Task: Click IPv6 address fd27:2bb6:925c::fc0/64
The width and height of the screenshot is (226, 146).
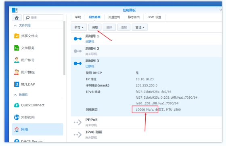Action: [153, 92]
